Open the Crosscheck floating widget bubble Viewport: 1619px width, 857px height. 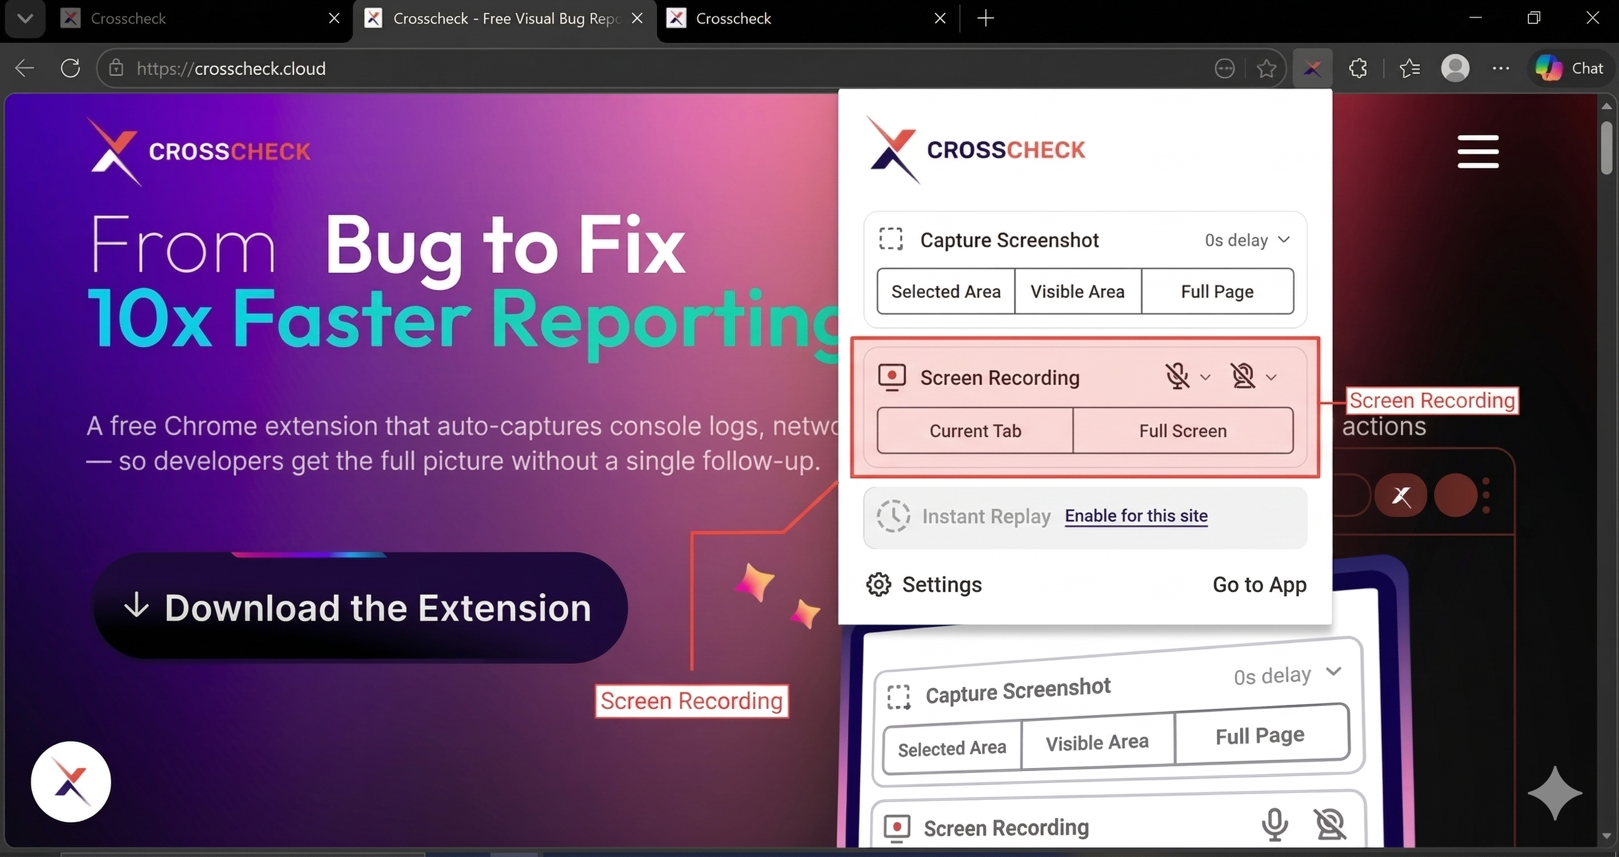(71, 782)
